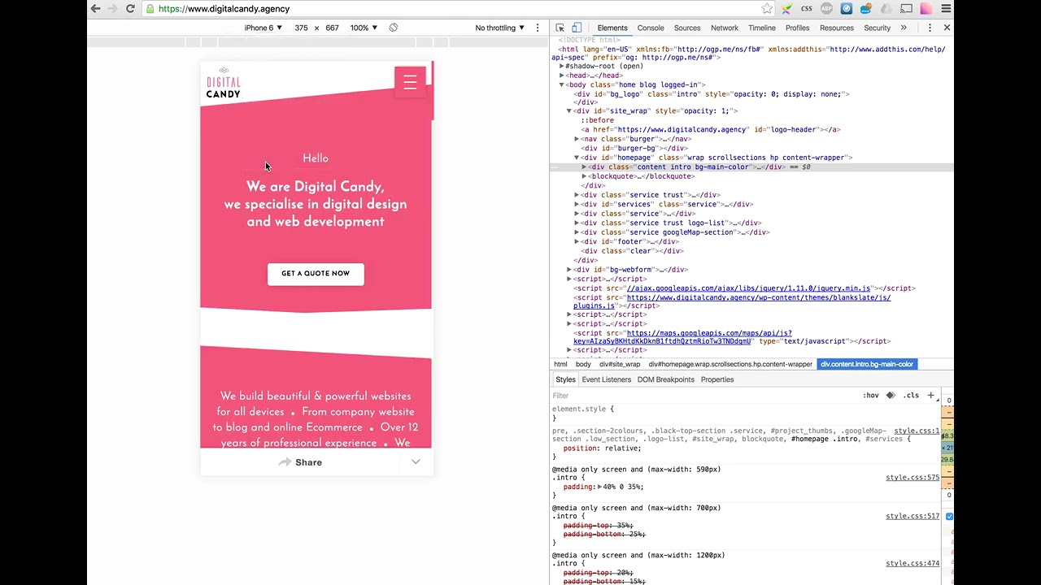Open style.css:517 source link

(x=913, y=517)
